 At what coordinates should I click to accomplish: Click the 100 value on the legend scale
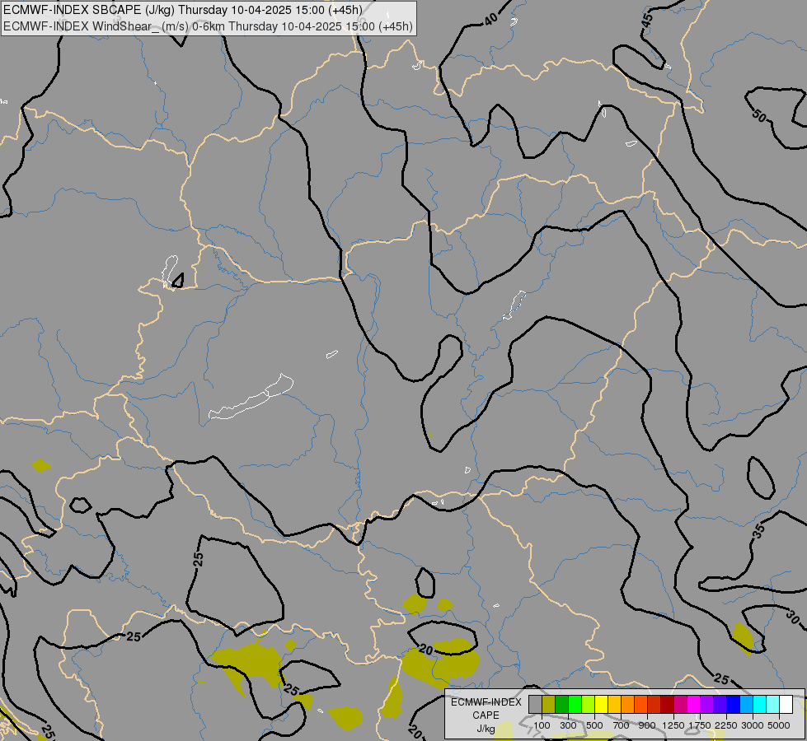click(542, 725)
